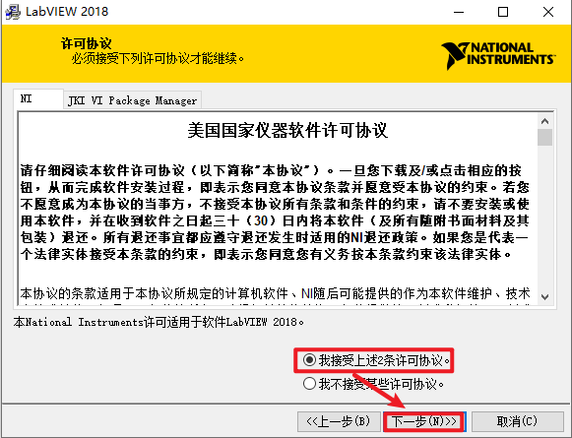Minimize the LabVIEW 2018 window
Viewport: 572px width, 438px height.
tap(459, 12)
